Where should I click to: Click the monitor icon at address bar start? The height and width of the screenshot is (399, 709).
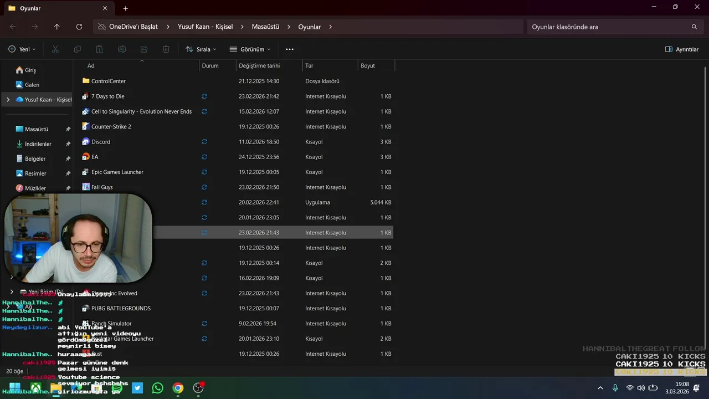click(x=101, y=27)
